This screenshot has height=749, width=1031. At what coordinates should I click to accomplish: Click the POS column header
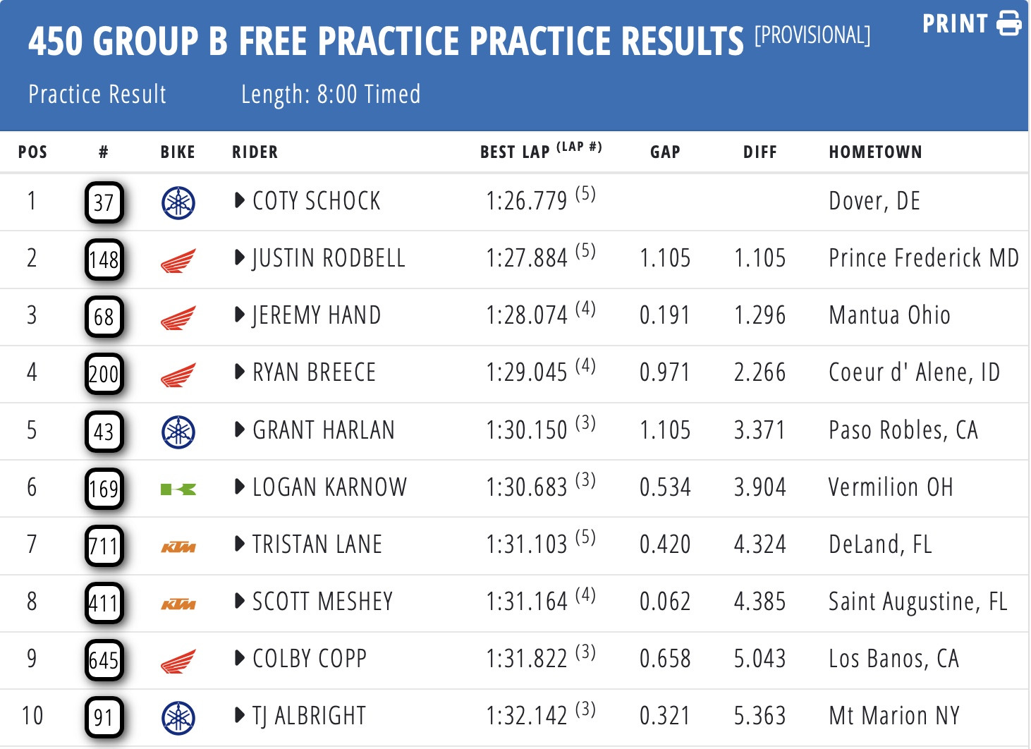(32, 152)
